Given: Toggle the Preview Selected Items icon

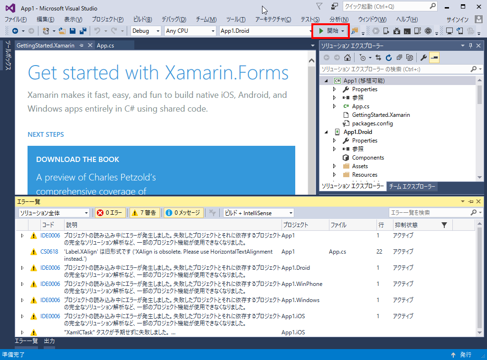Looking at the screenshot, I should (x=434, y=57).
